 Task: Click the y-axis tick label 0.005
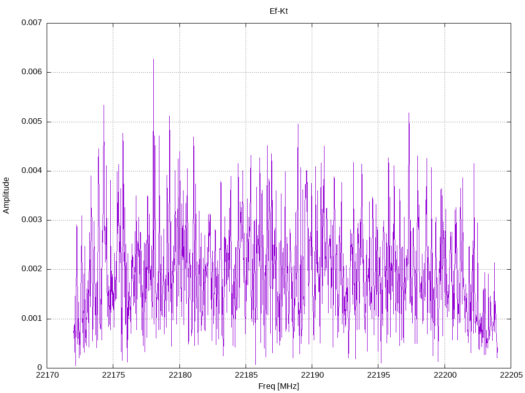[32, 122]
